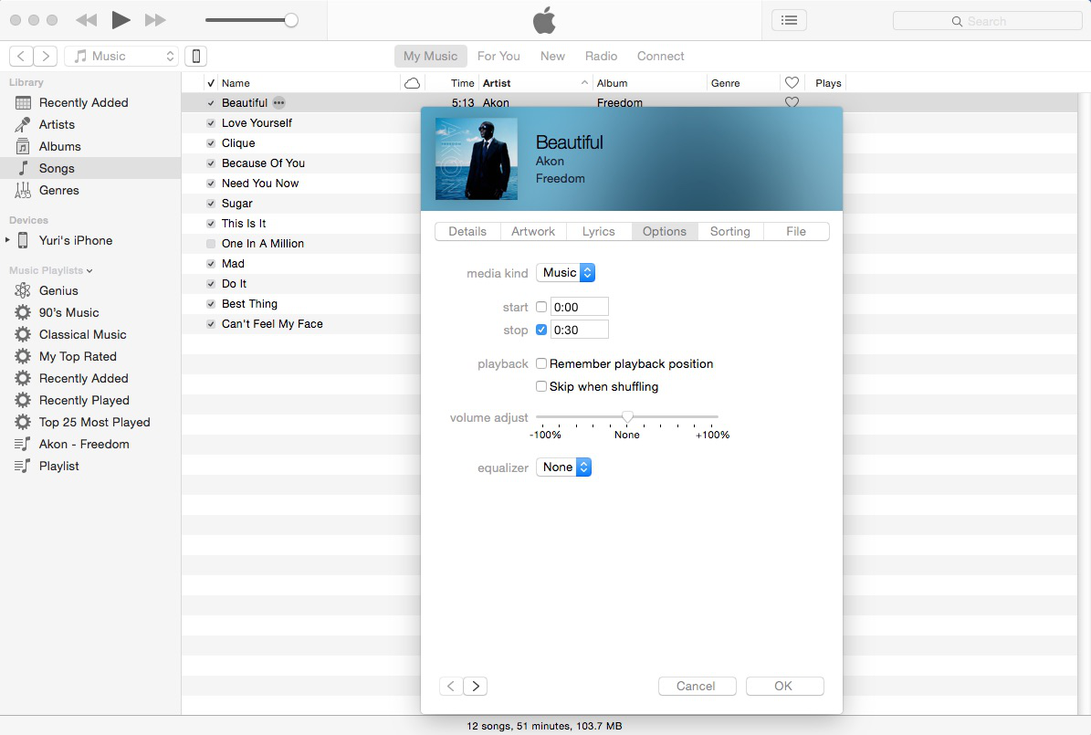Switch to the My Music tab

coord(430,56)
